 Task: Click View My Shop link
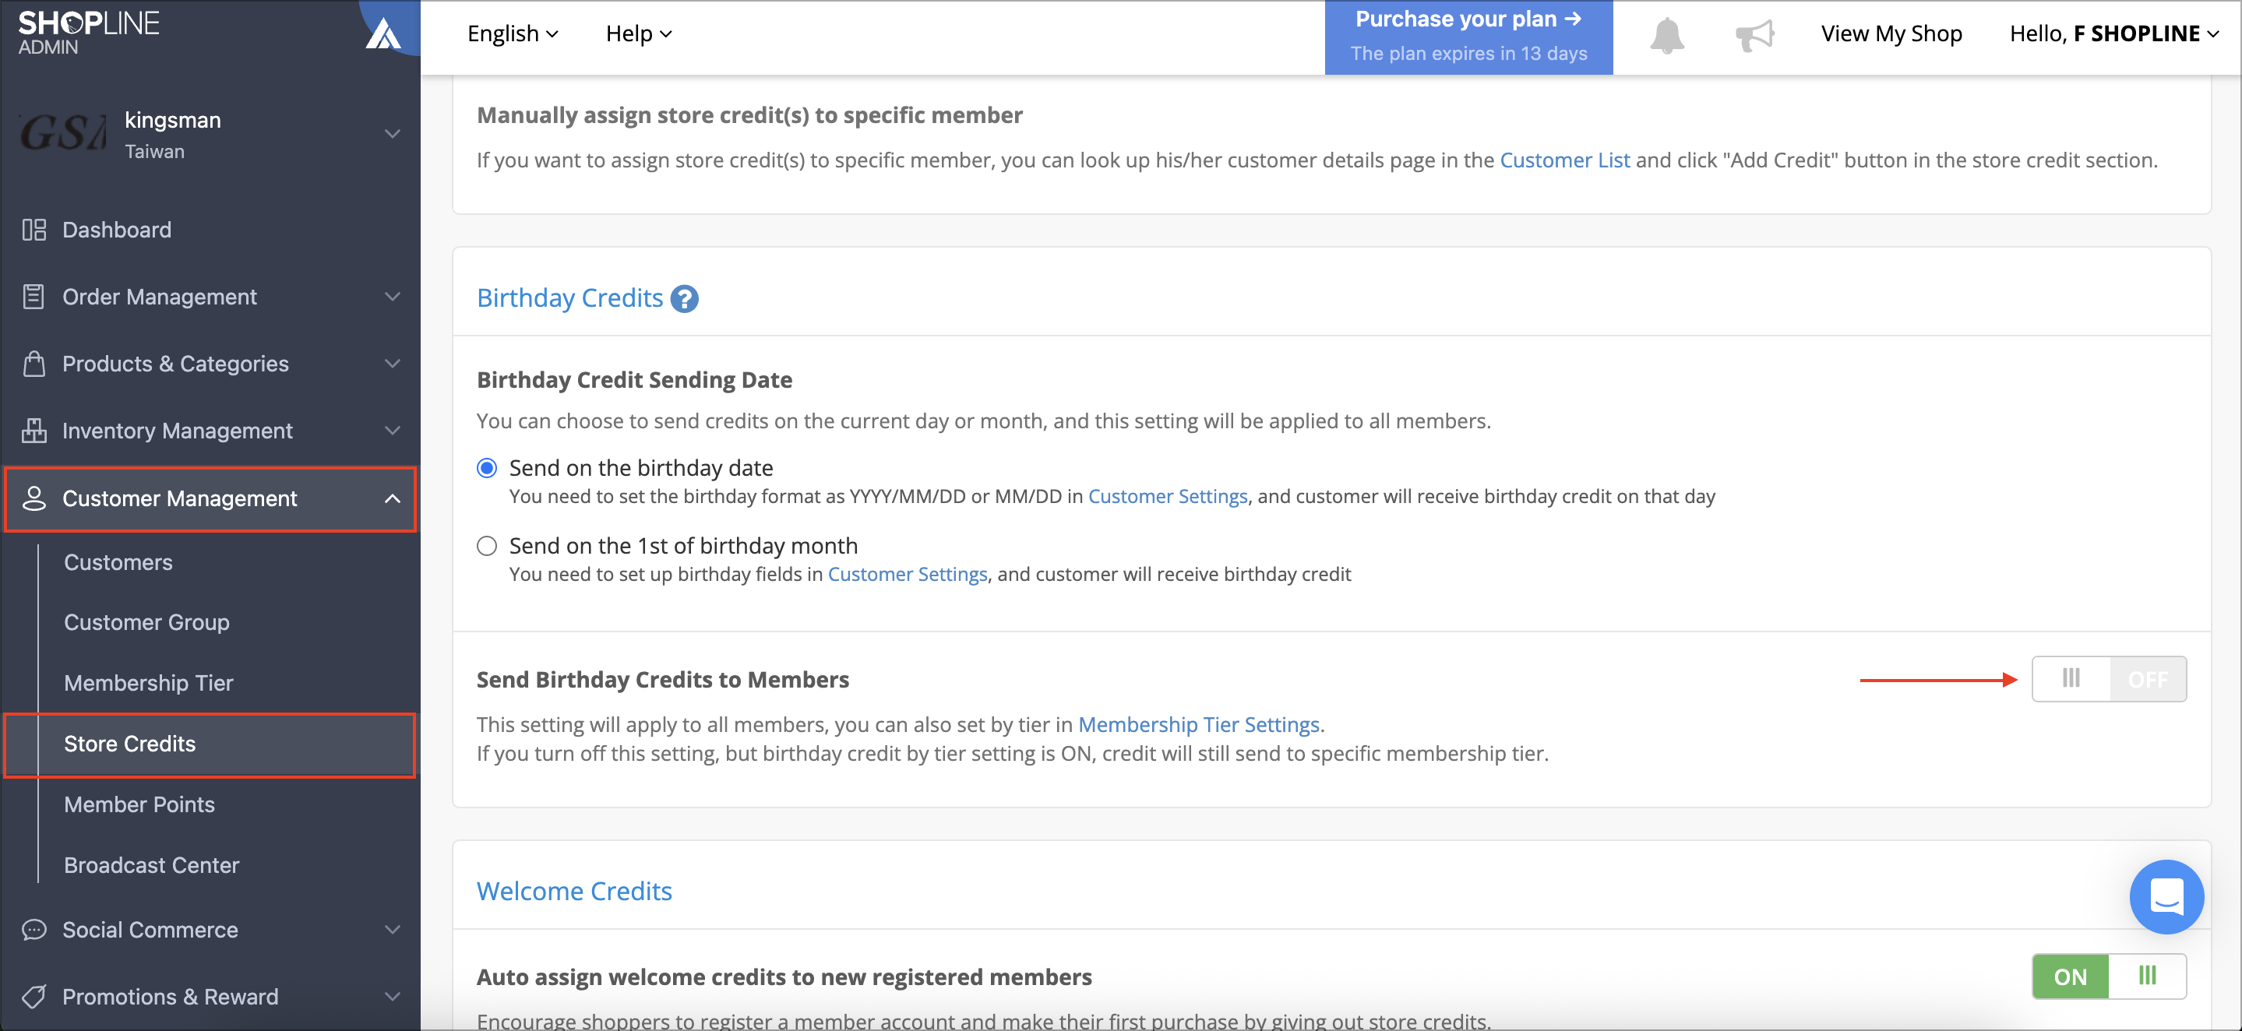[x=1891, y=34]
